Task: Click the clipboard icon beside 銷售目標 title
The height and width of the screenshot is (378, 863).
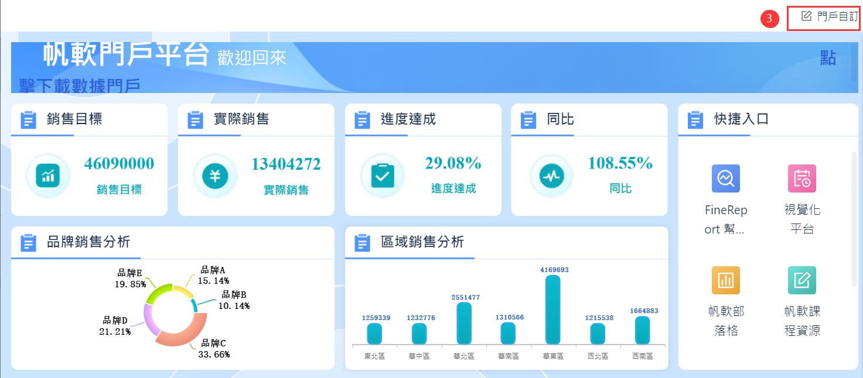Action: (x=29, y=120)
